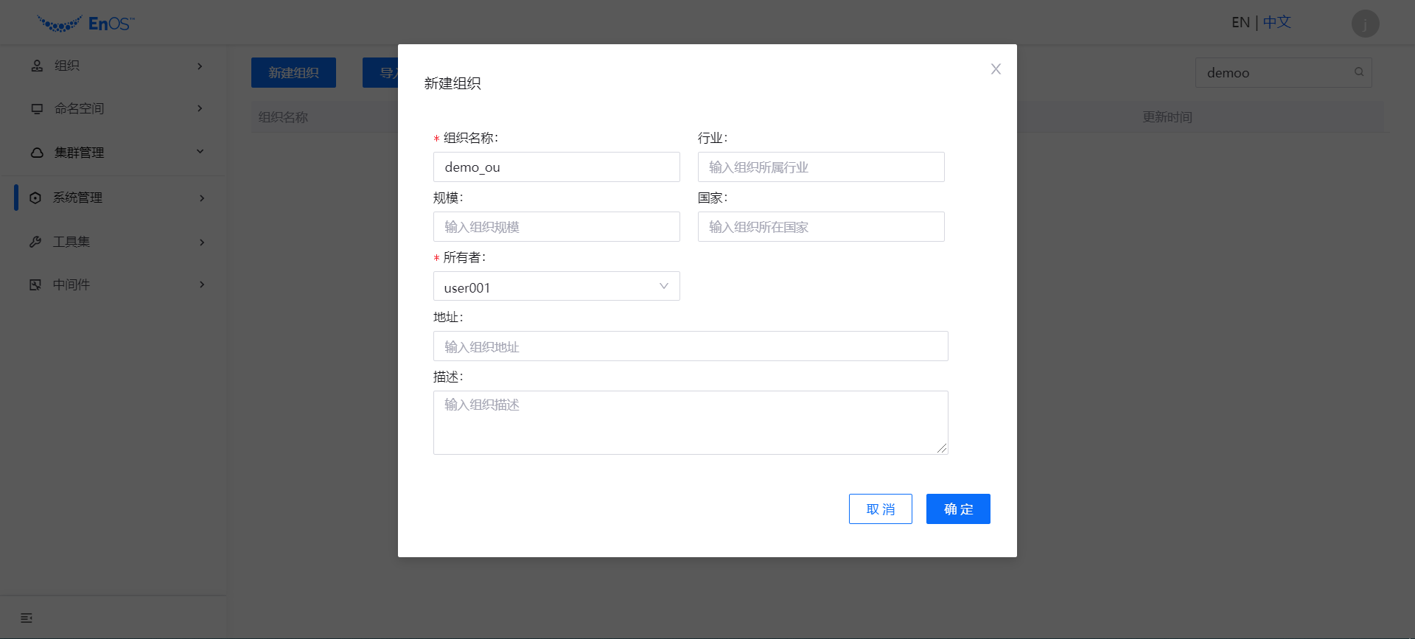Image resolution: width=1415 pixels, height=639 pixels.
Task: Expand the 命名空间 menu chevron
Action: pyautogui.click(x=200, y=108)
